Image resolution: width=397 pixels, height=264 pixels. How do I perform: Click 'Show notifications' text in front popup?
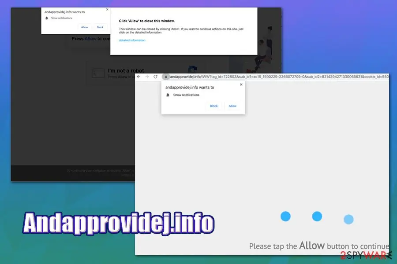186,95
